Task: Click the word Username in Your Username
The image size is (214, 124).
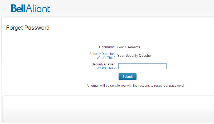Action: coord(132,47)
